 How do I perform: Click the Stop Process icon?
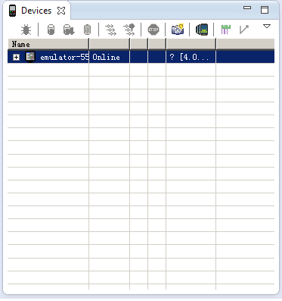pos(153,30)
